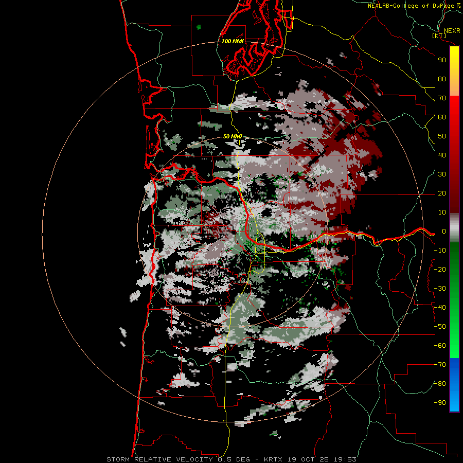Click the 90 value on velocity scale
This screenshot has width=463, height=463.
[442, 60]
